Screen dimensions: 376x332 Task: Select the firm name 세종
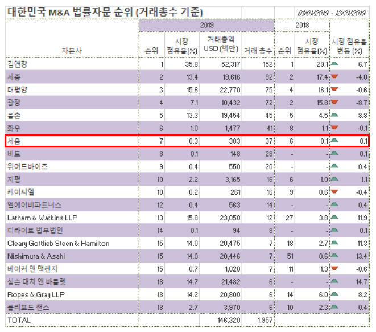tap(14, 77)
